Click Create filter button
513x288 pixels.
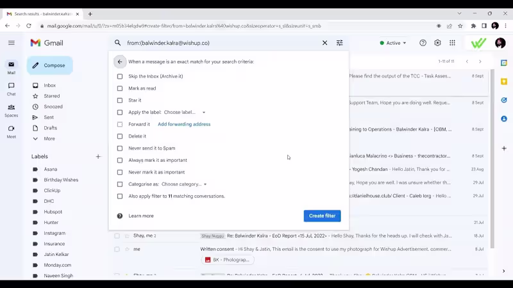(323, 216)
